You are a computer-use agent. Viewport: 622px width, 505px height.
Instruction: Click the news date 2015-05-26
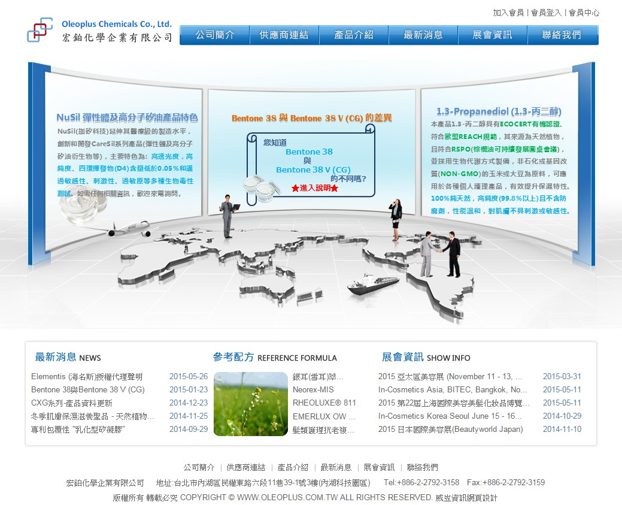[189, 376]
